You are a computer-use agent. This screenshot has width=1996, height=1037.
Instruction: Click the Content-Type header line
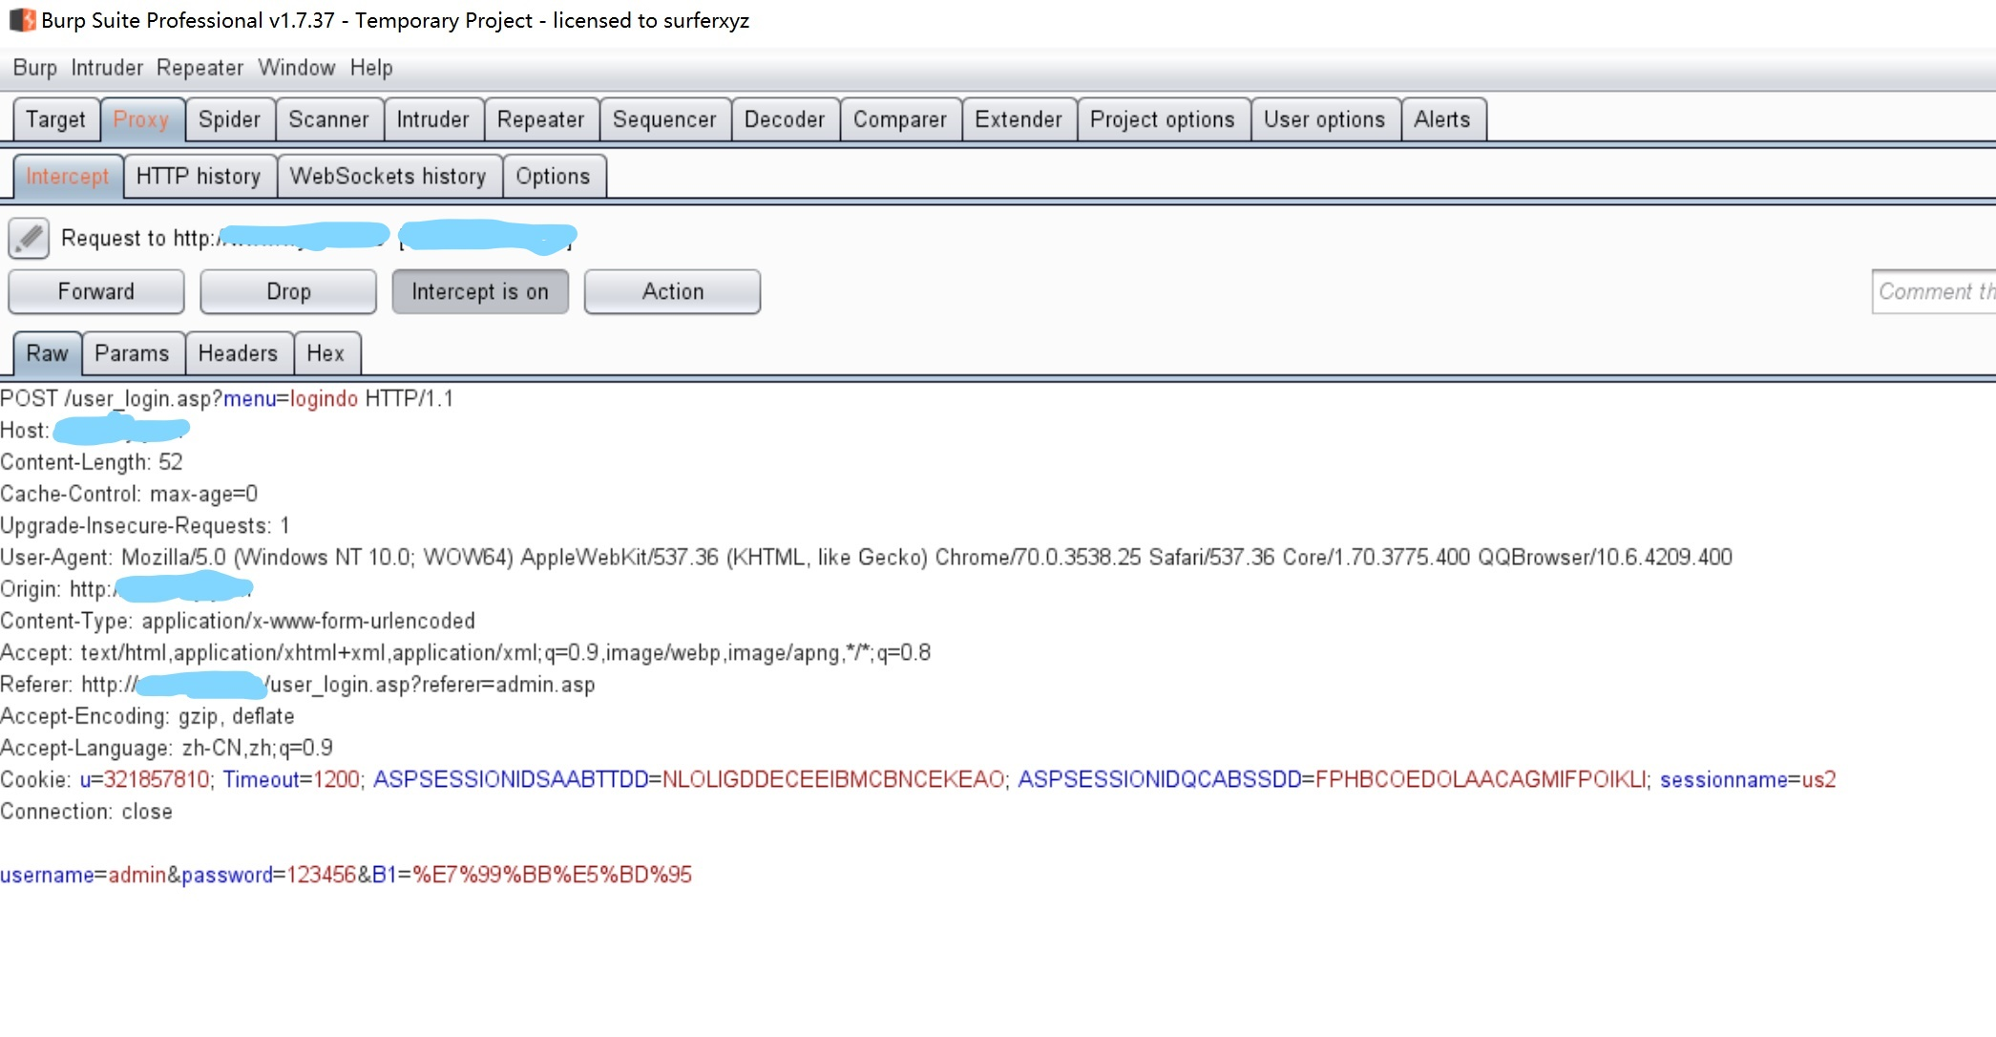(x=238, y=621)
